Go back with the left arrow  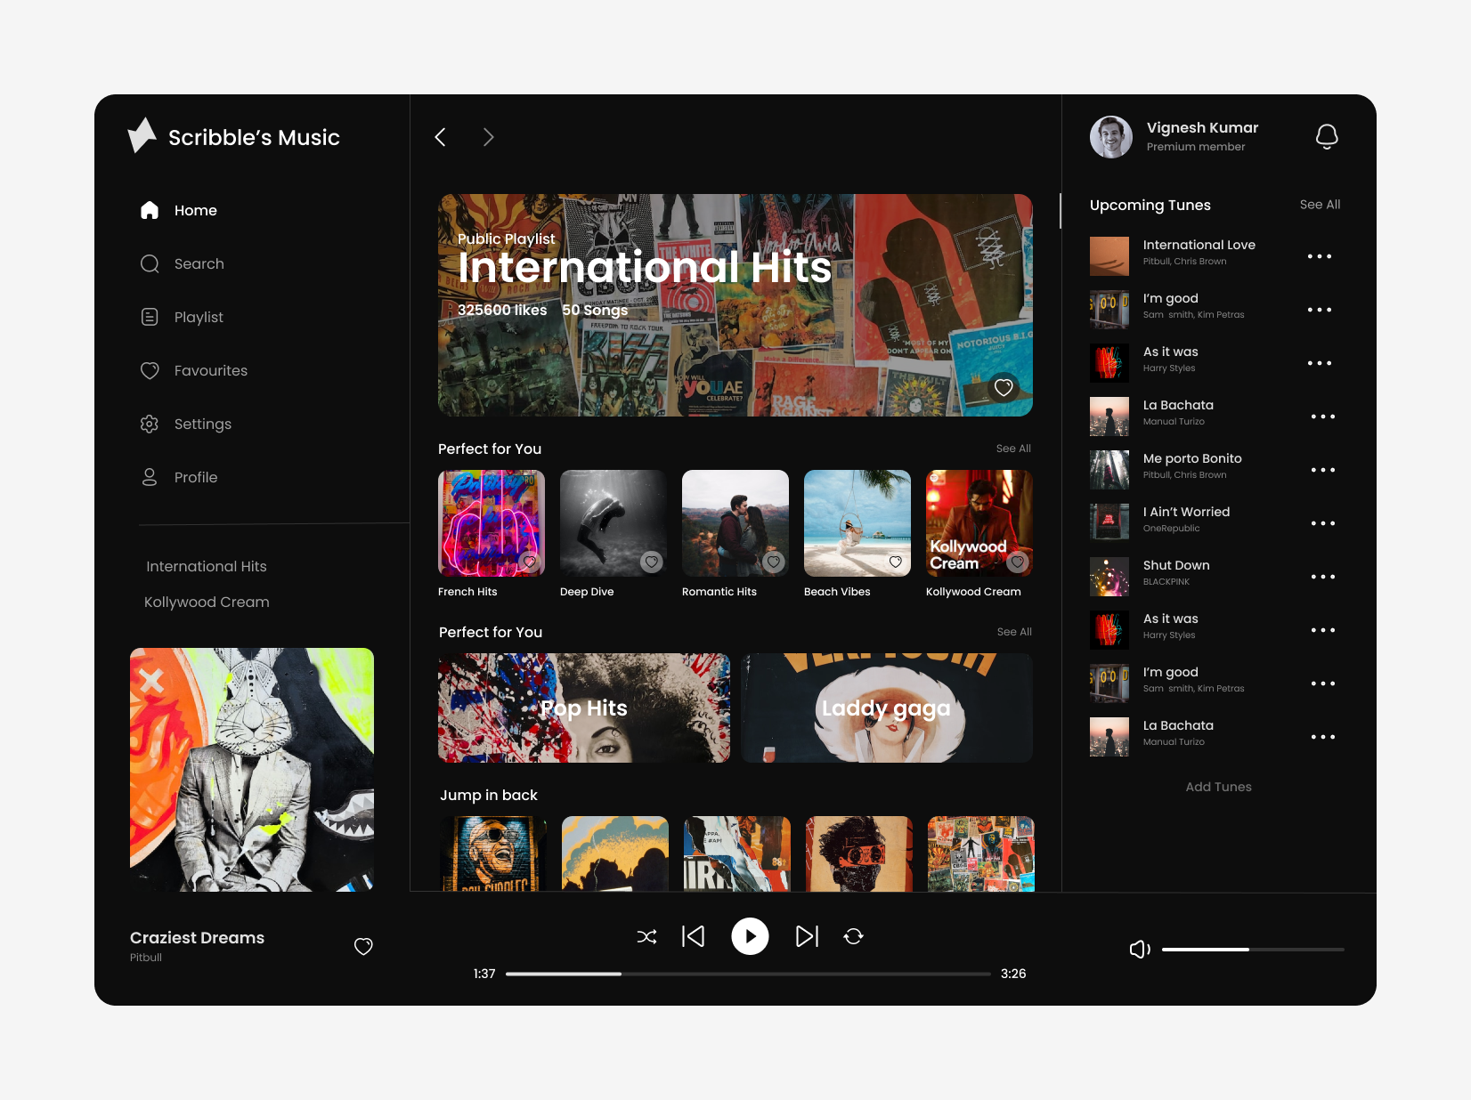coord(440,137)
